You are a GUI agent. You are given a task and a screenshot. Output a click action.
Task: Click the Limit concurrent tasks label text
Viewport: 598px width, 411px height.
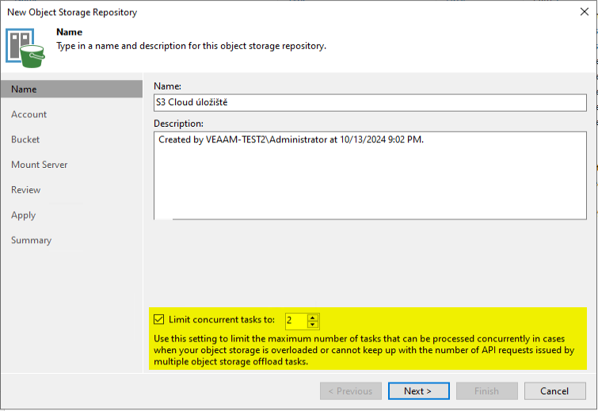click(x=222, y=319)
